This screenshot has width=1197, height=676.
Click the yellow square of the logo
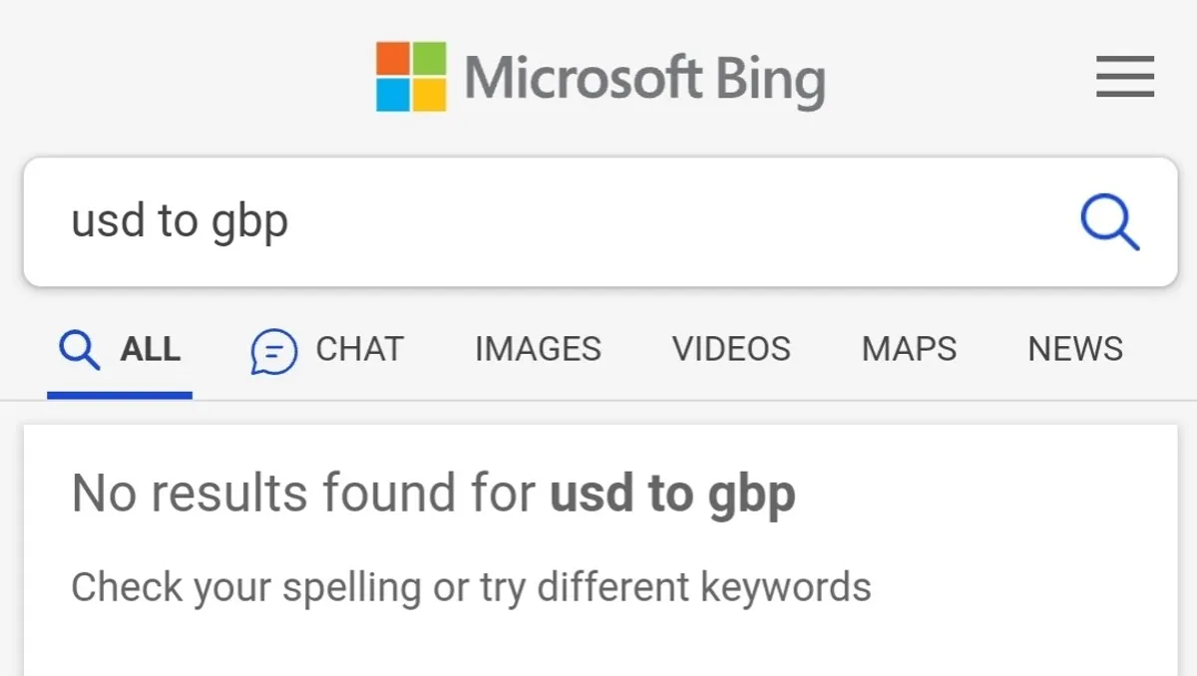click(x=429, y=95)
